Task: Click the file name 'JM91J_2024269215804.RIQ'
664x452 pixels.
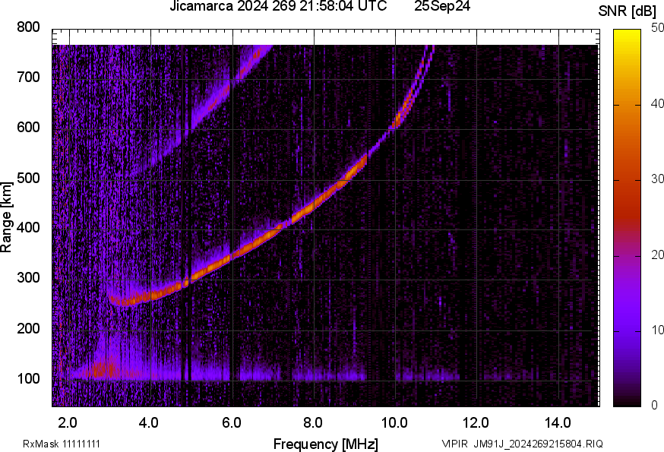Action: point(538,444)
